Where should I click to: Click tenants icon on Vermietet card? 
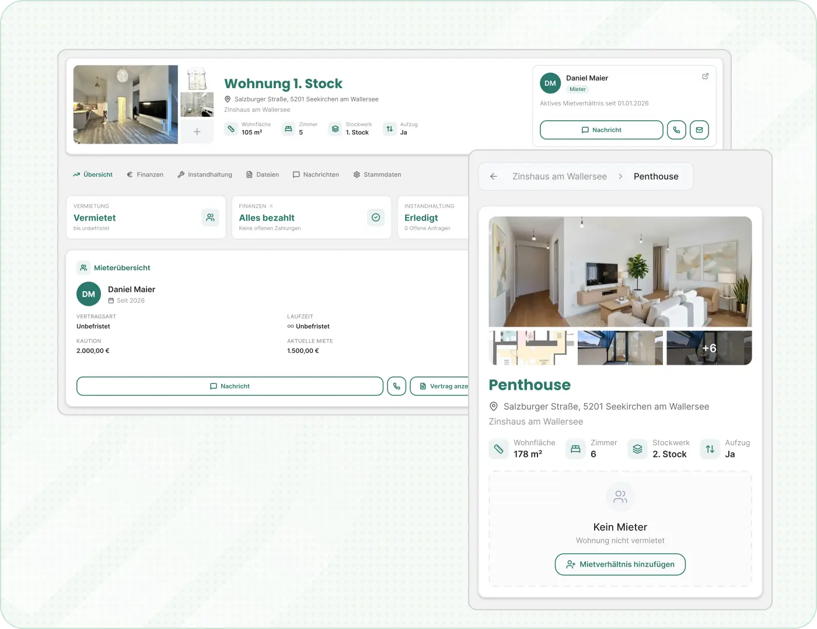point(210,218)
